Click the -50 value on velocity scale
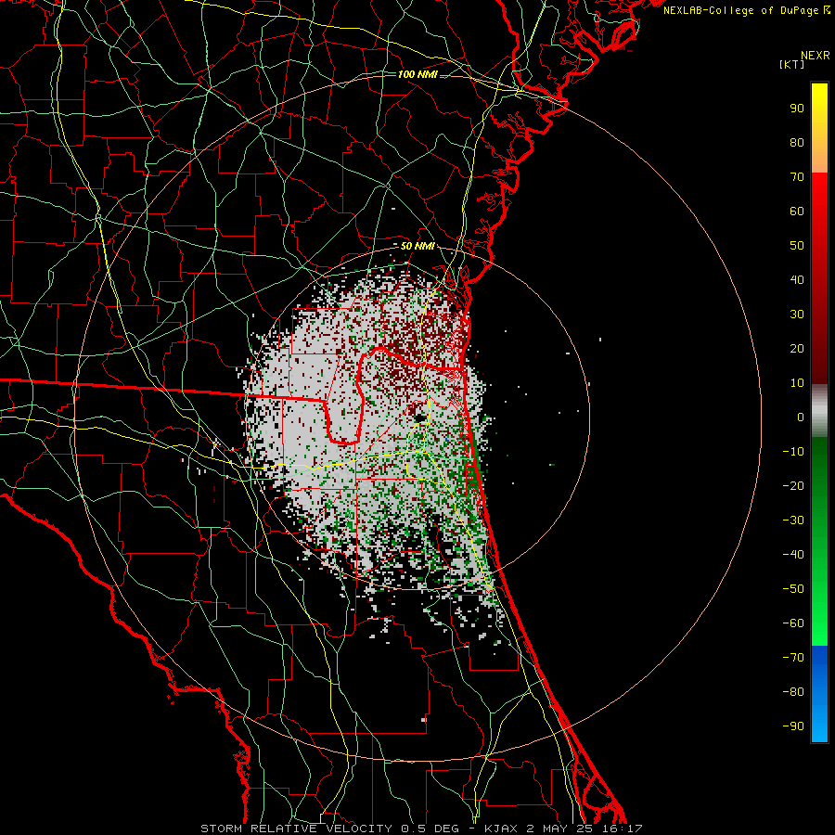The width and height of the screenshot is (835, 835). (x=793, y=589)
